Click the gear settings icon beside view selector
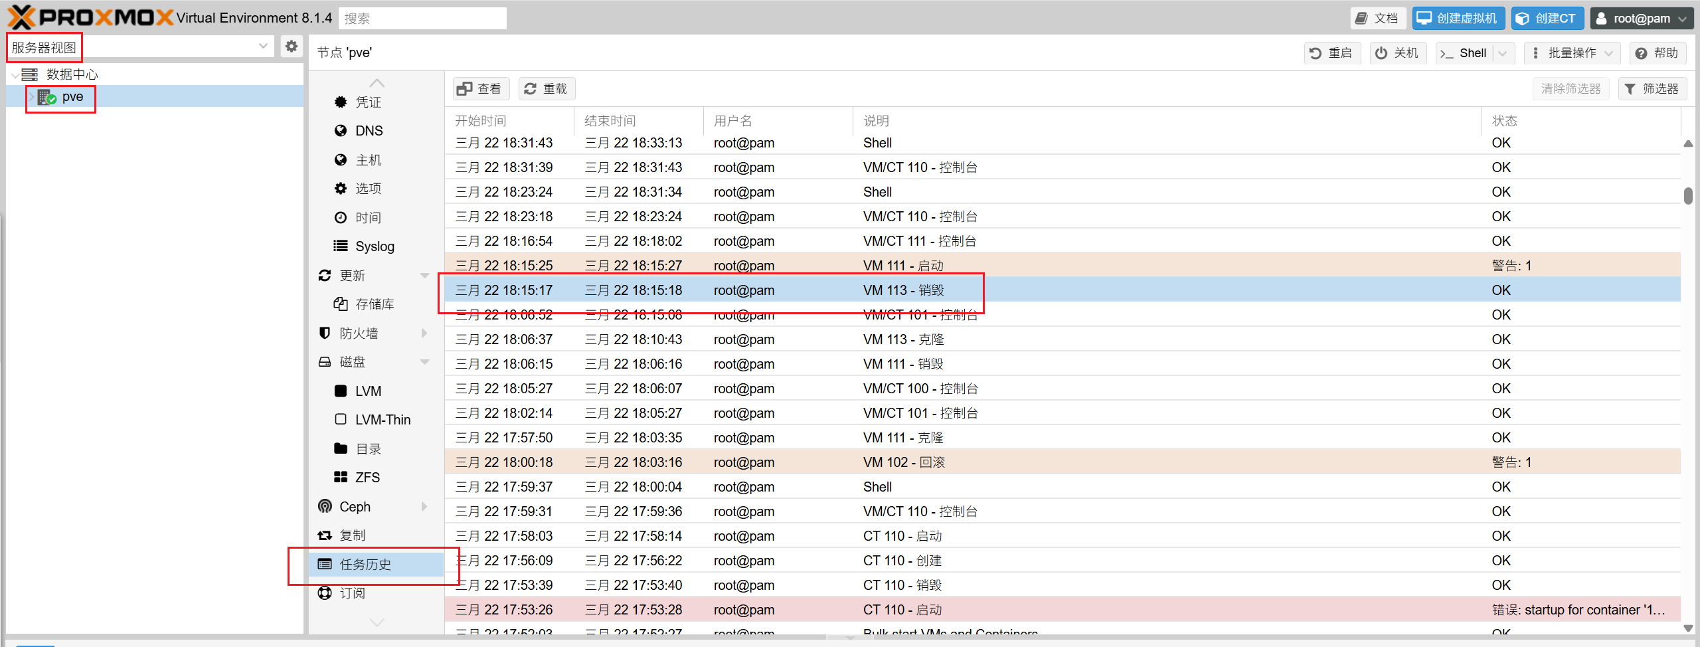Image resolution: width=1700 pixels, height=647 pixels. click(291, 46)
